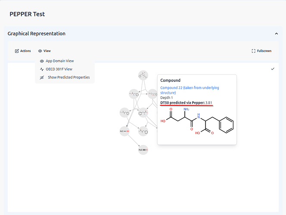The image size is (286, 215).
Task: Open the View dropdown menu
Action: click(44, 51)
